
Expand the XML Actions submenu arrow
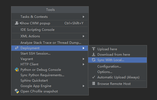point(84,36)
